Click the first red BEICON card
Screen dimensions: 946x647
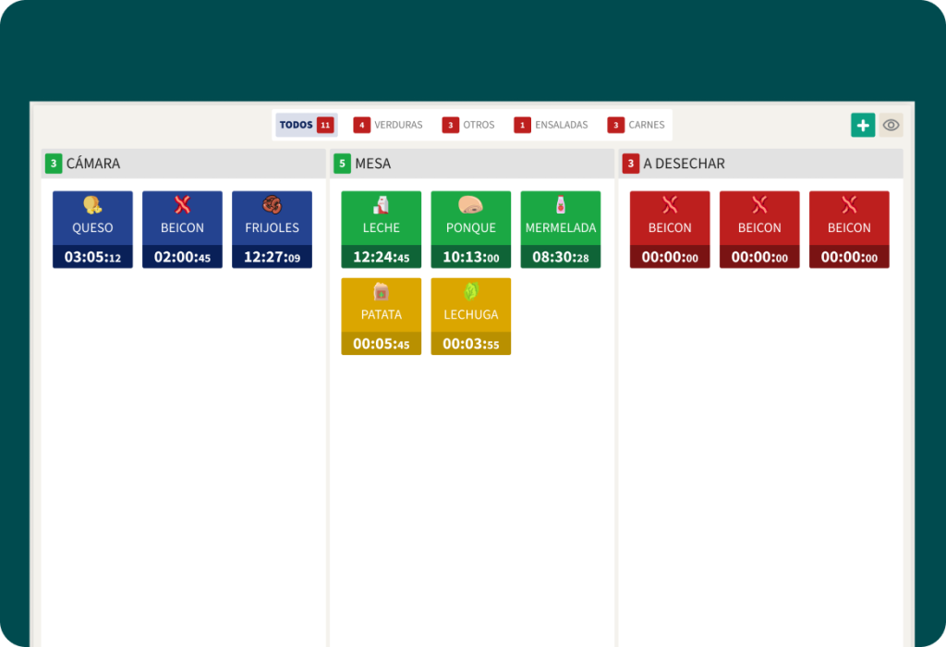(x=670, y=228)
